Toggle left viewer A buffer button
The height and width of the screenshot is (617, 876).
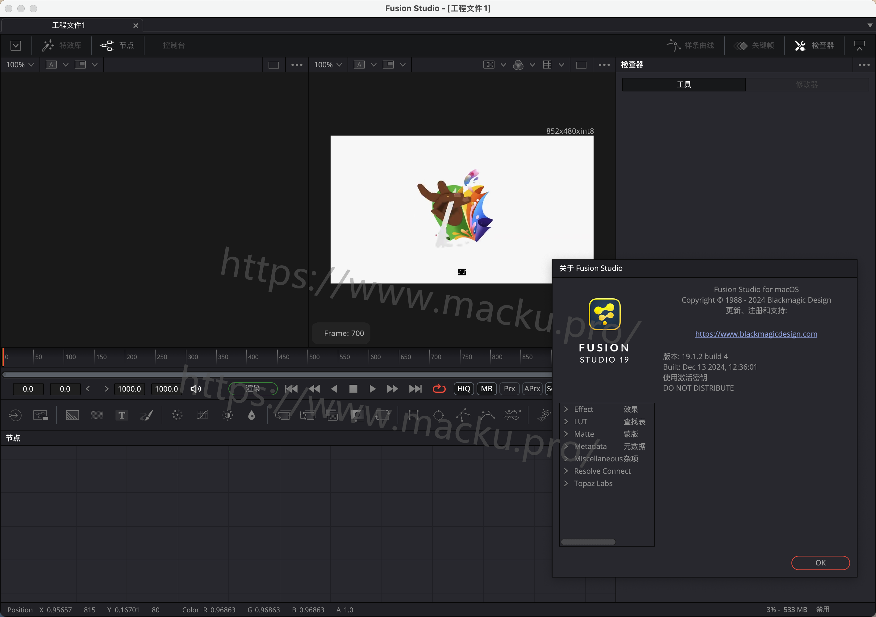(x=51, y=65)
